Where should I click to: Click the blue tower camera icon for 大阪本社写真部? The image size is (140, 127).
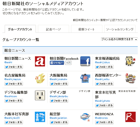pyautogui.click(x=40, y=117)
